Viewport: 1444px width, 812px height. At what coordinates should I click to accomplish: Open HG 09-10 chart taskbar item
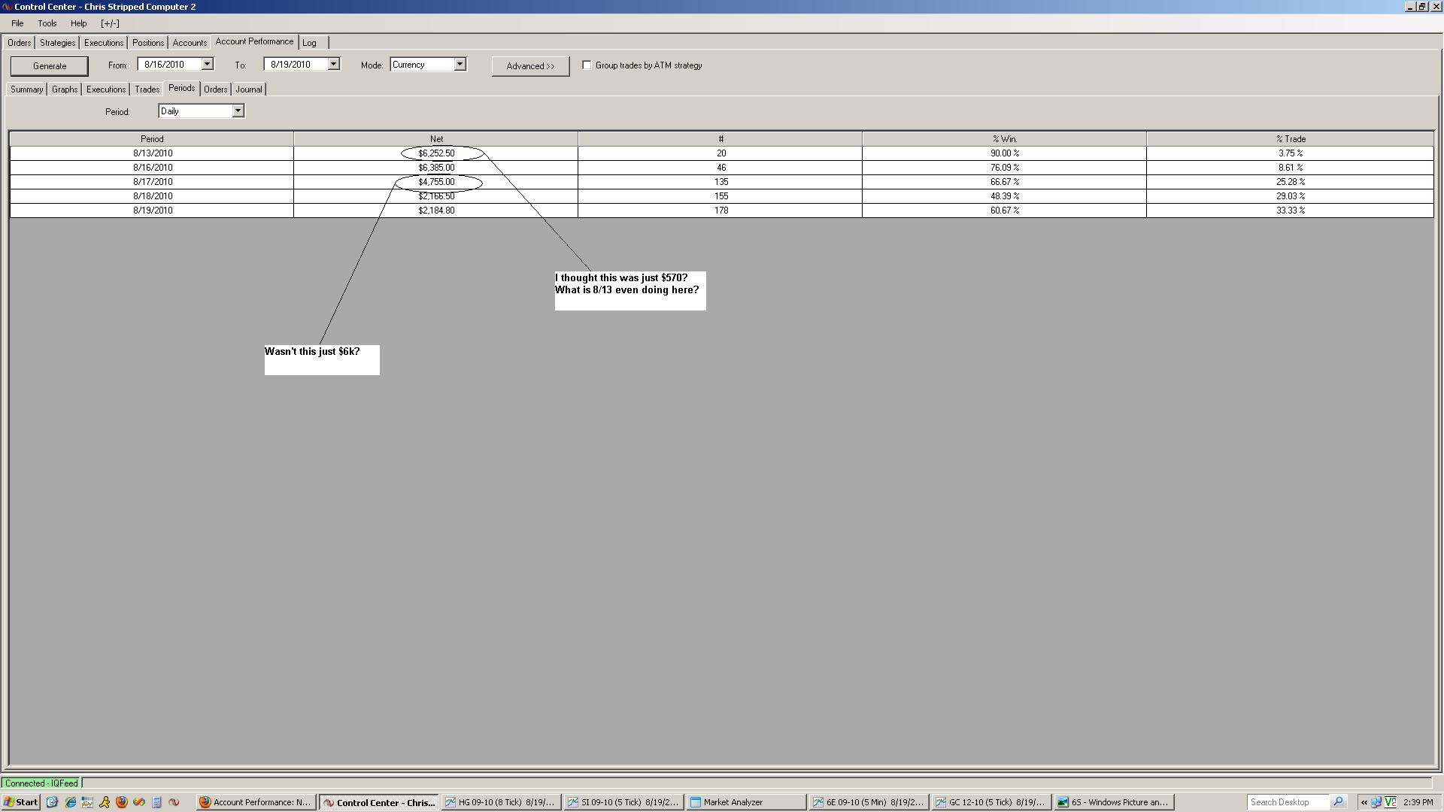point(502,802)
